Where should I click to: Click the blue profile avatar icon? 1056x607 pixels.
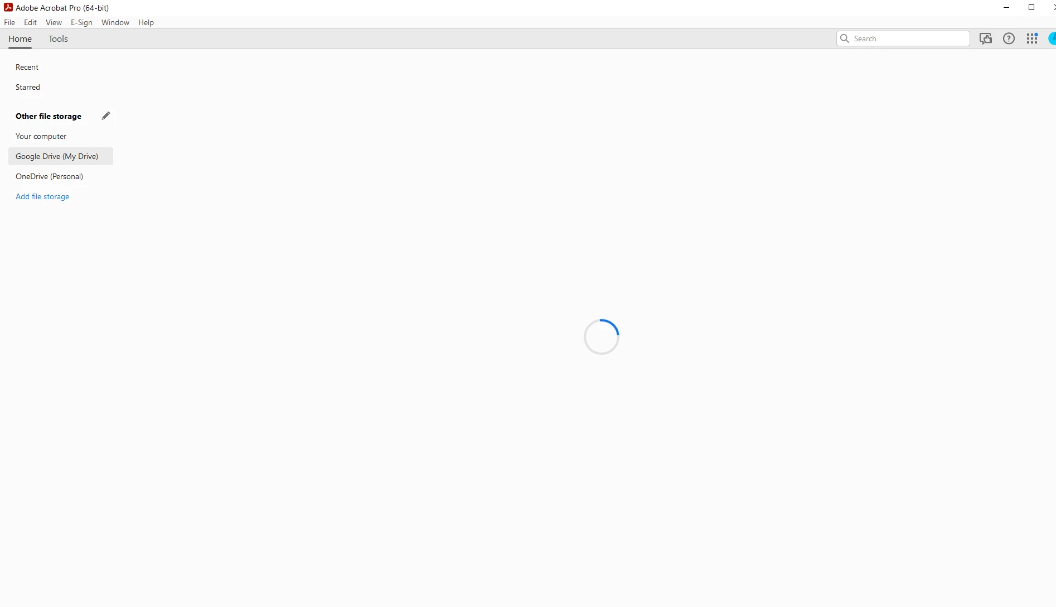coord(1052,38)
